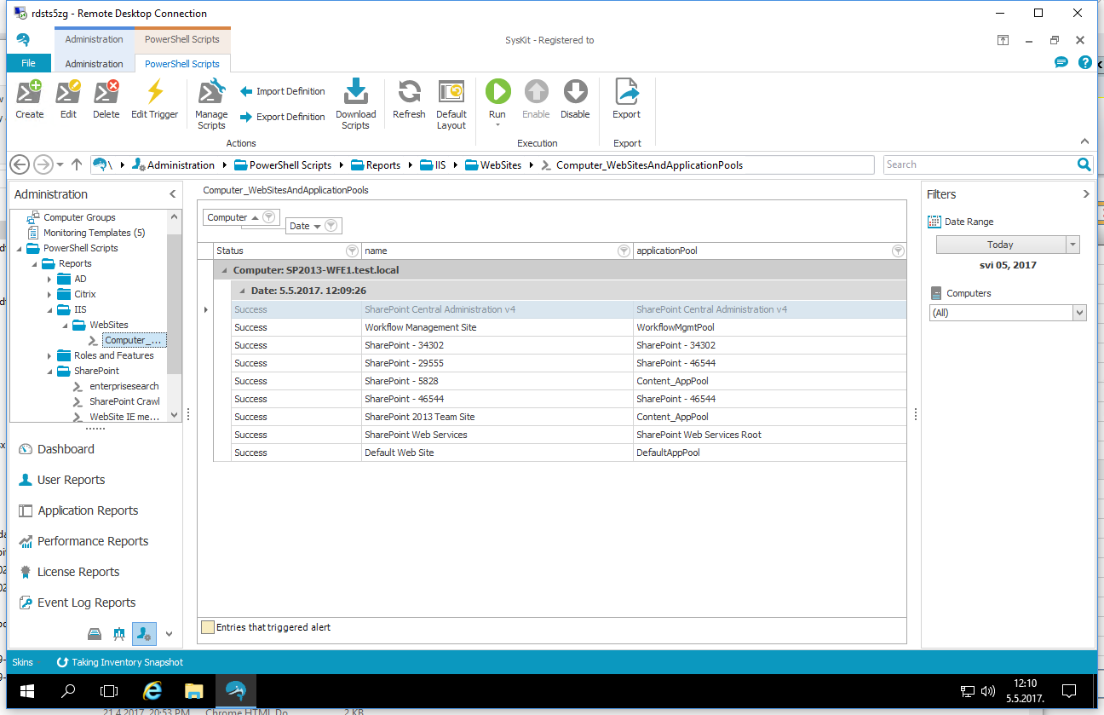Click the Export icon
The width and height of the screenshot is (1104, 715).
[626, 92]
